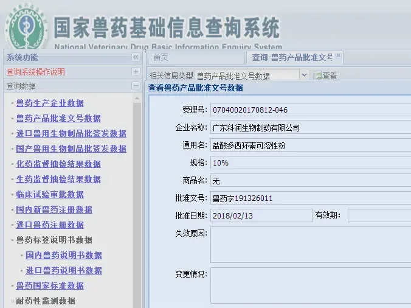Open 进口兽用生物制品批签发数据 link

point(71,133)
